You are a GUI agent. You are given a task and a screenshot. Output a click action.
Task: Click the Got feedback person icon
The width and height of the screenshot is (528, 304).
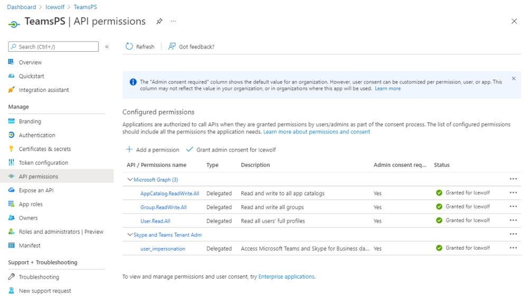(x=172, y=46)
